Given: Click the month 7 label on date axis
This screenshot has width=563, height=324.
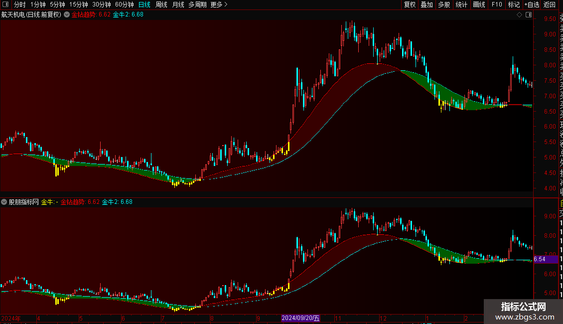Looking at the screenshot, I should tap(163, 318).
